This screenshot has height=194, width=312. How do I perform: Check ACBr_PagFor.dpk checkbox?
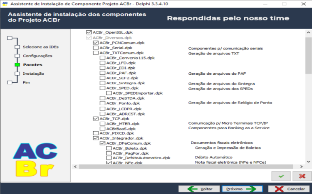click(109, 153)
